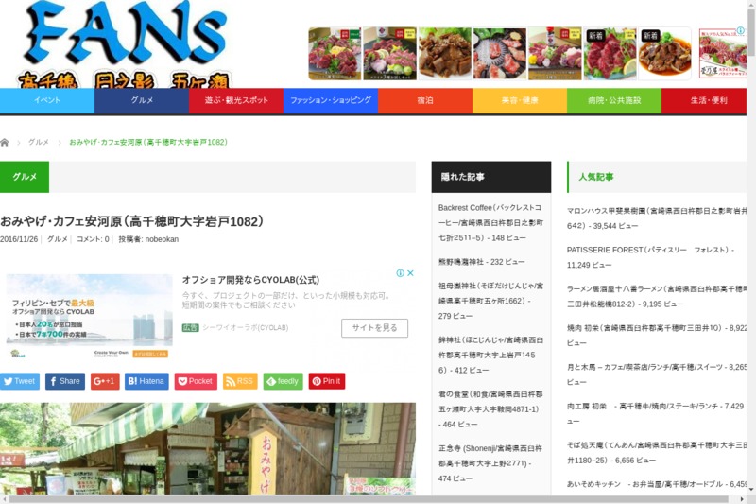Share the article via the Tweet button
The image size is (756, 504).
click(19, 381)
